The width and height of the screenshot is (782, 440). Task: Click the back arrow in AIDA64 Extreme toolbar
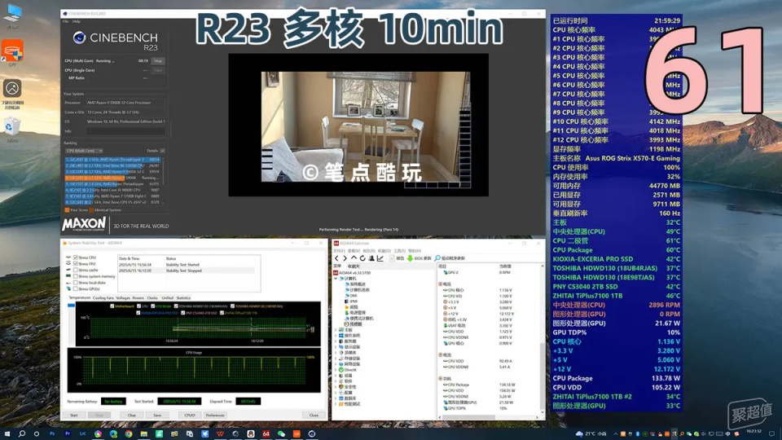pyautogui.click(x=336, y=258)
